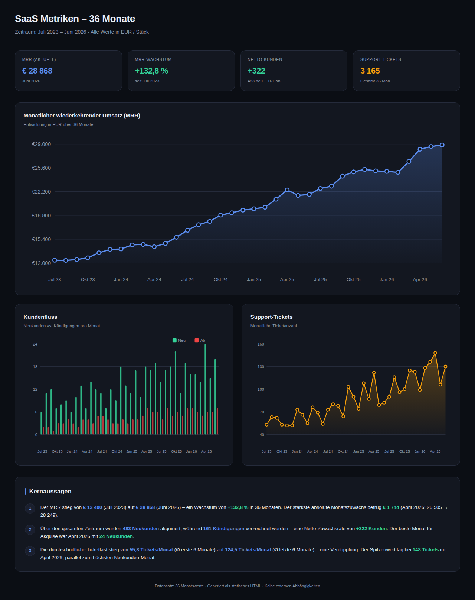Click the MRR-WACHSTUM card label
The height and width of the screenshot is (600, 475).
(x=153, y=59)
